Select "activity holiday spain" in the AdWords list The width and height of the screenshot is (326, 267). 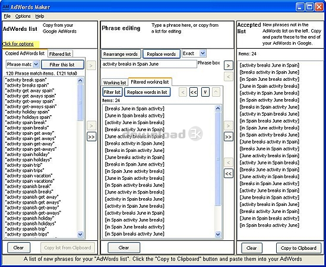tap(27, 112)
